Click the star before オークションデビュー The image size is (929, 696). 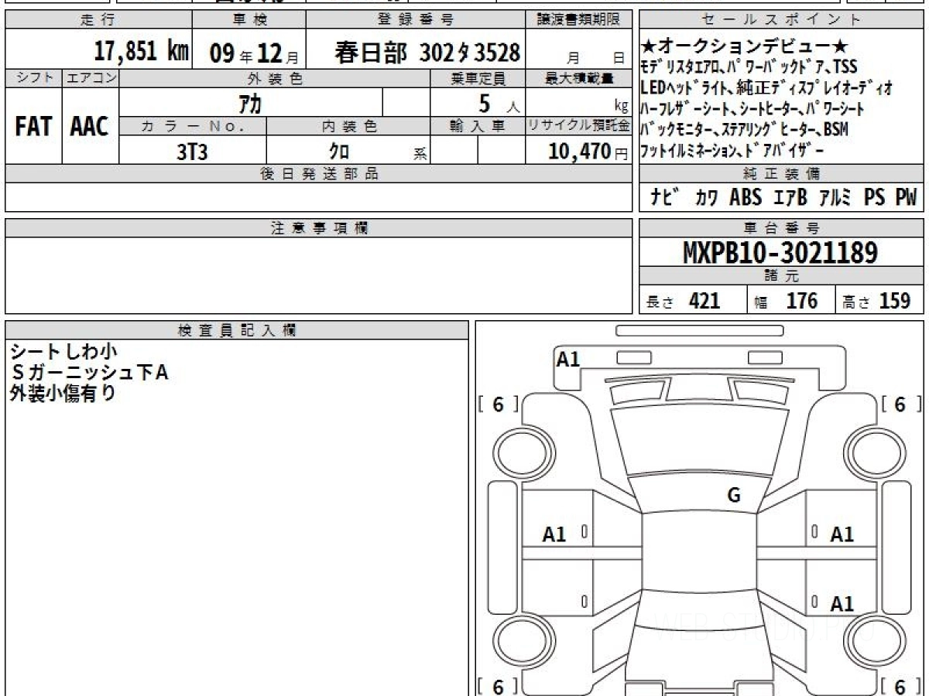coord(649,48)
